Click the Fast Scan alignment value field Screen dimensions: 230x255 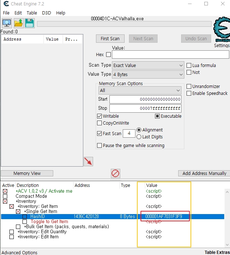click(129, 133)
